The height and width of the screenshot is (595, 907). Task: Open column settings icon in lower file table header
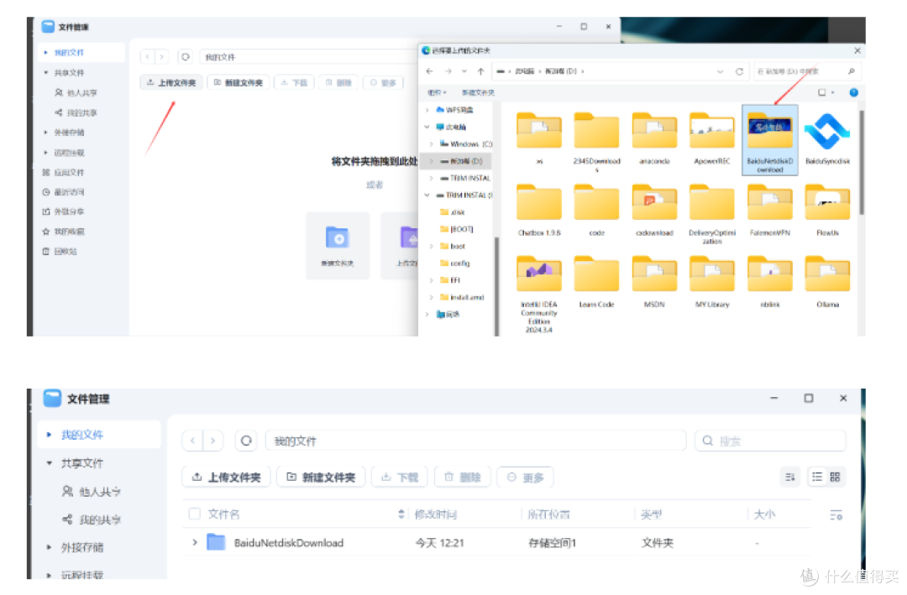(x=836, y=514)
